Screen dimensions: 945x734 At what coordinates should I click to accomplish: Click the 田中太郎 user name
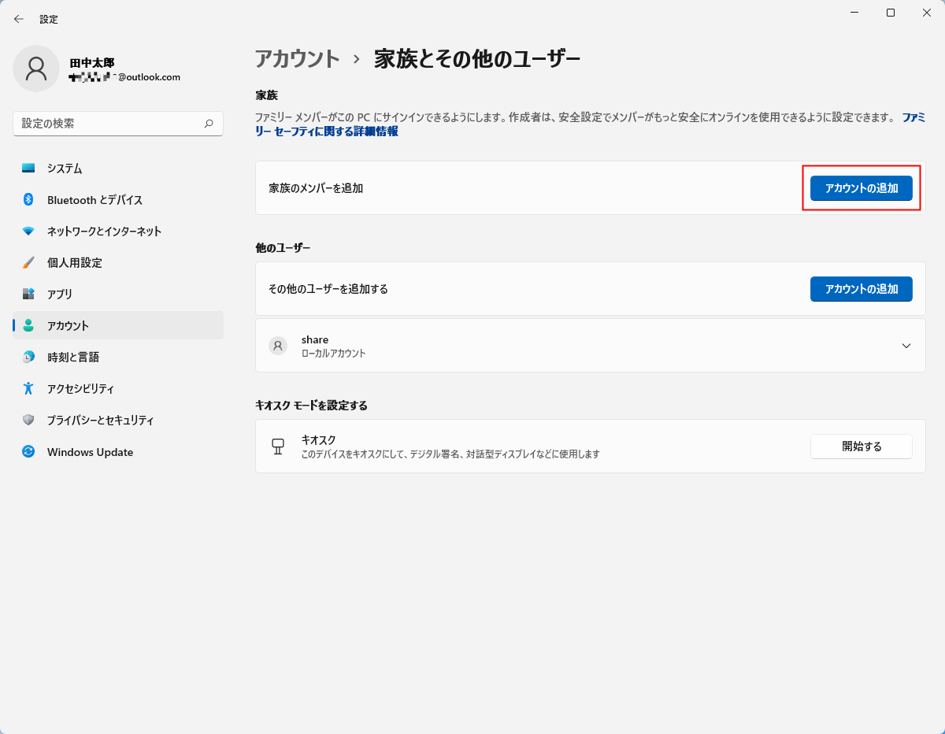pos(92,62)
